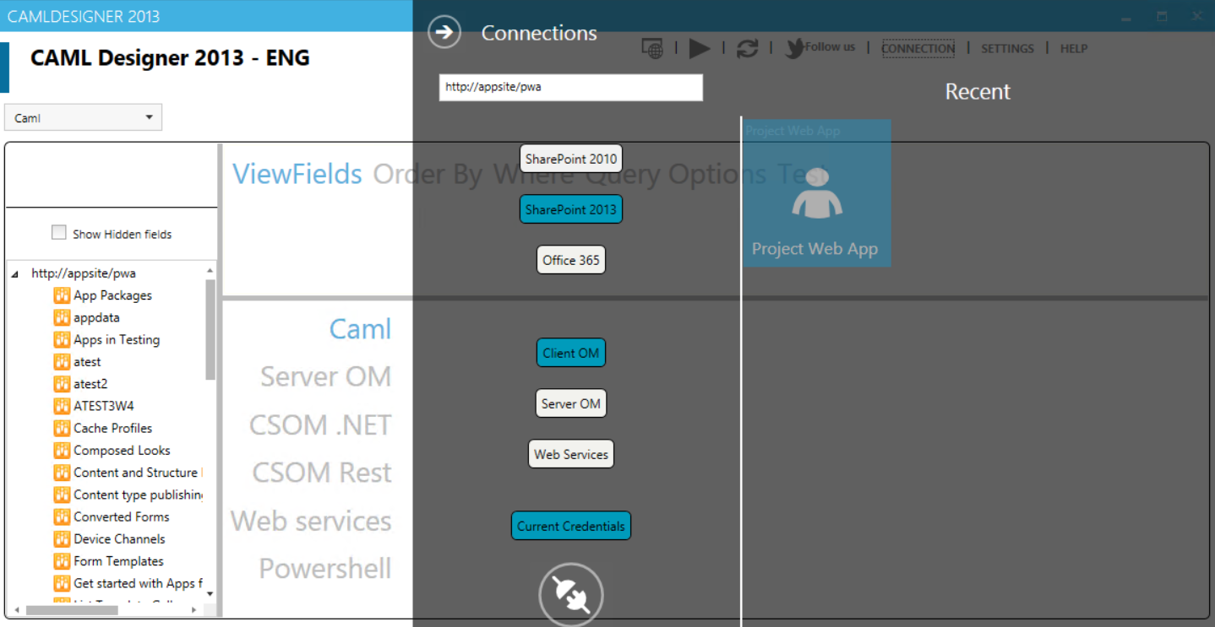Select the SharePoint 2010 option
1215x627 pixels.
click(x=571, y=159)
